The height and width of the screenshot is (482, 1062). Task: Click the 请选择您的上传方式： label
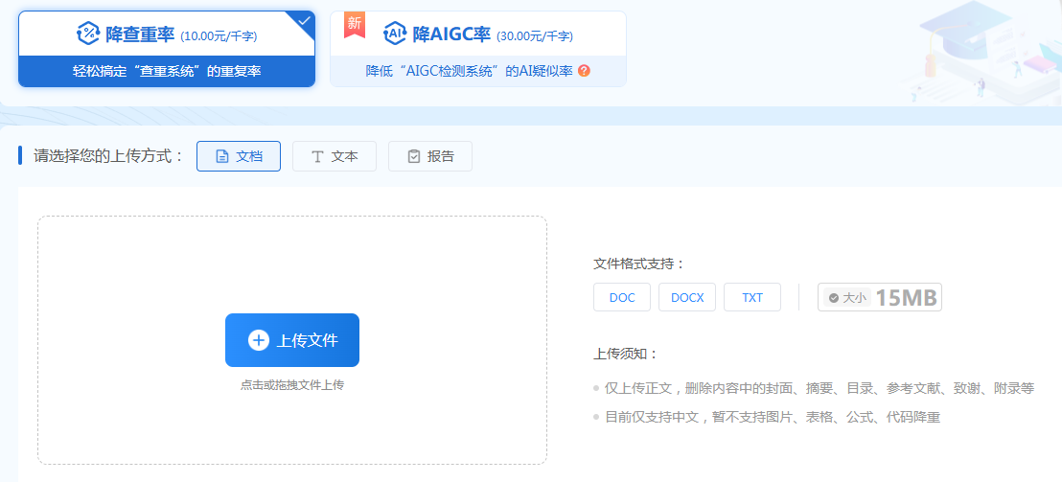click(109, 155)
